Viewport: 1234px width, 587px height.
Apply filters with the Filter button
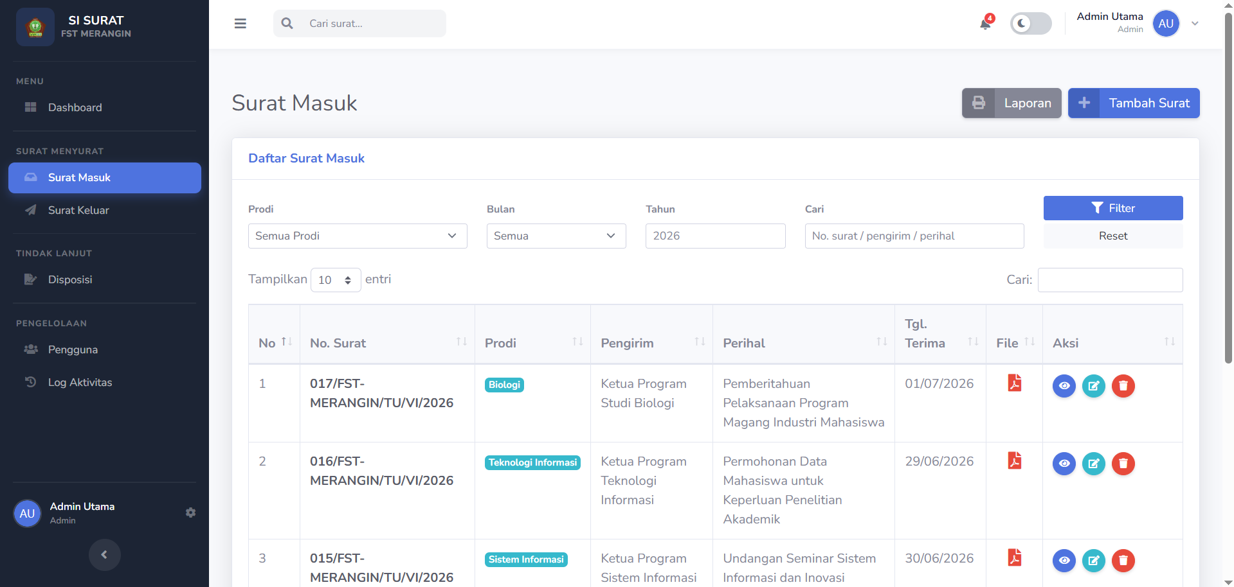click(x=1113, y=208)
